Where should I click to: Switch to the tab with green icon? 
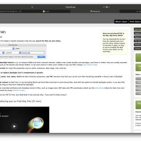click(46, 11)
